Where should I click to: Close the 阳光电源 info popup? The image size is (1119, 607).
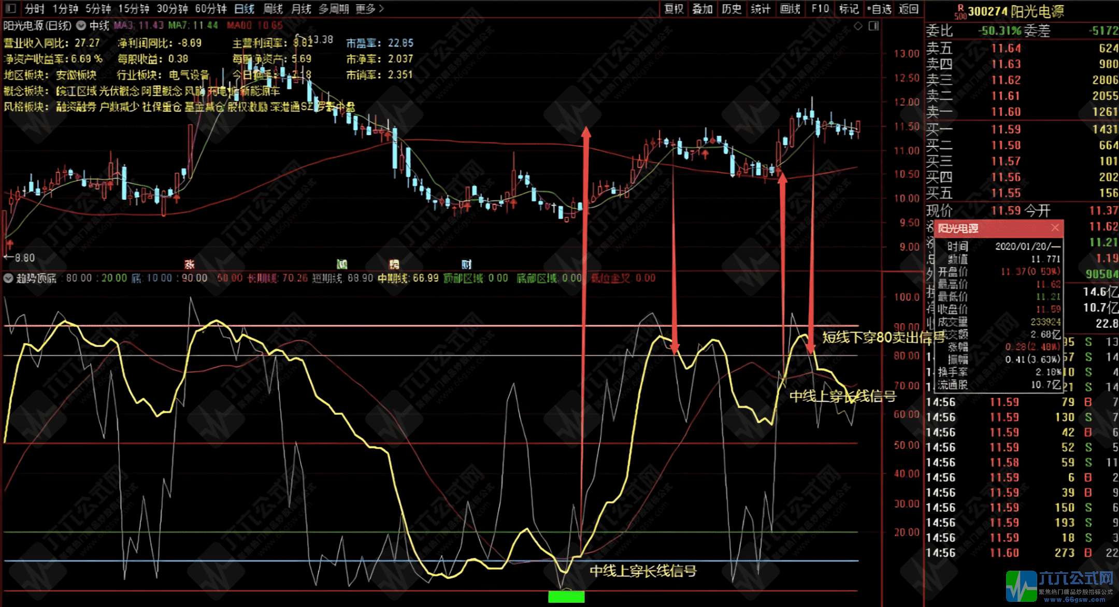tap(1055, 227)
